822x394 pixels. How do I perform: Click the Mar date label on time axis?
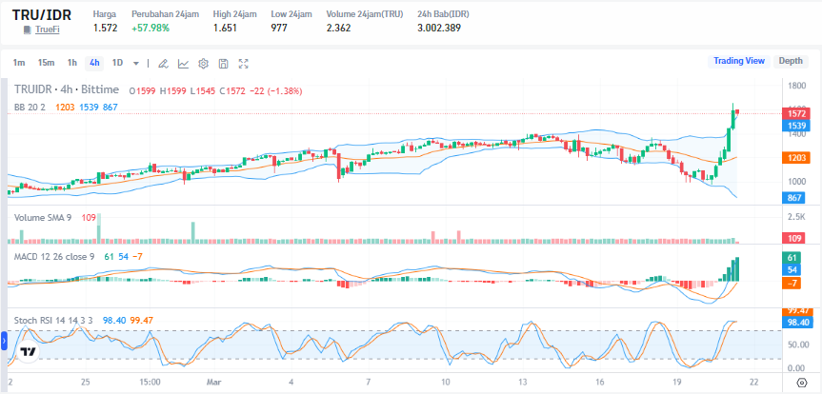click(x=216, y=381)
